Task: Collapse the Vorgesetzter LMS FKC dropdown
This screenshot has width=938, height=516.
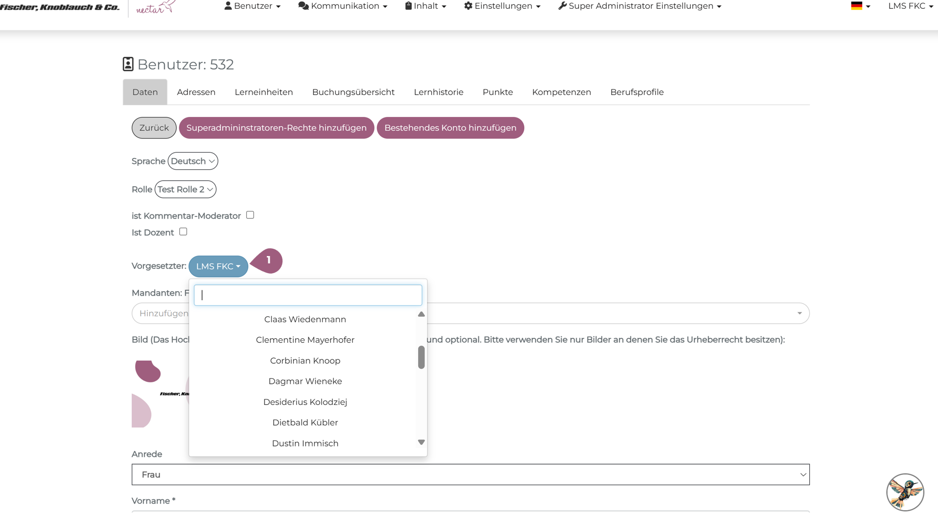Action: pyautogui.click(x=218, y=266)
